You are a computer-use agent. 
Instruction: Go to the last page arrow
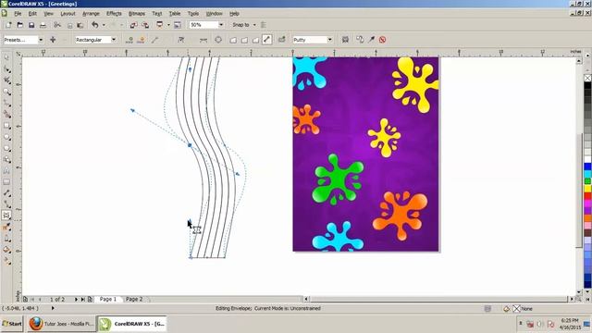[83, 299]
